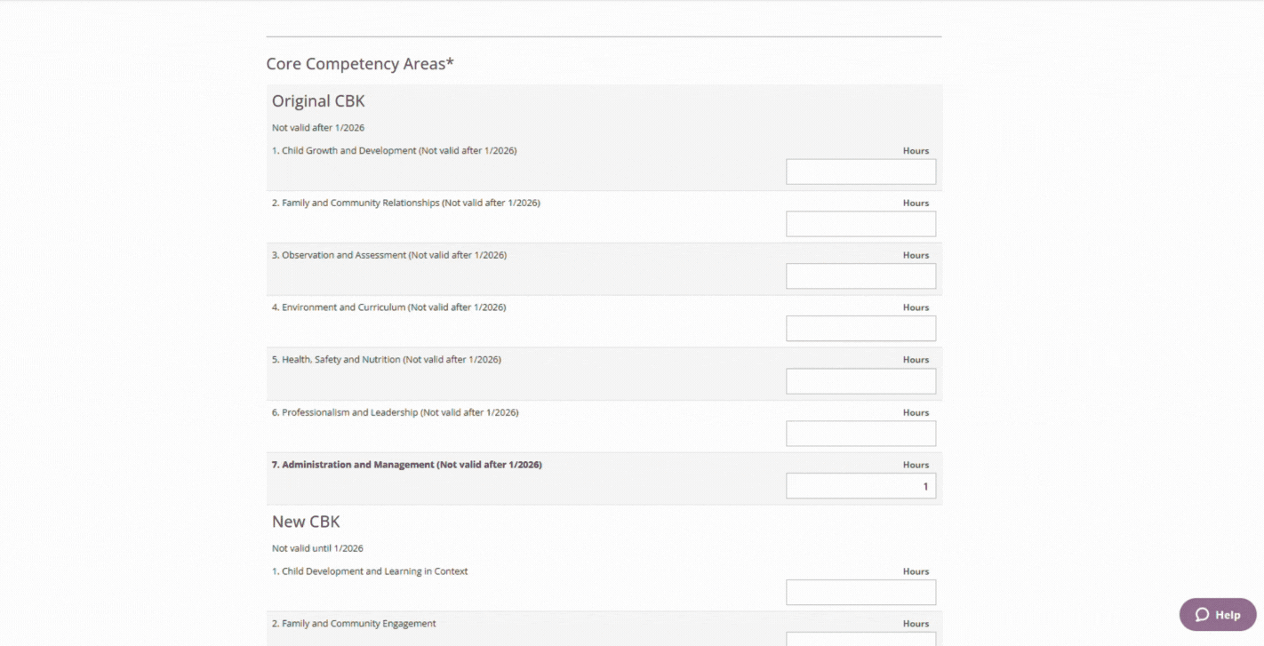1264x646 pixels.
Task: Click the '1. Child Development and Learning in Context' label
Action: (x=370, y=571)
